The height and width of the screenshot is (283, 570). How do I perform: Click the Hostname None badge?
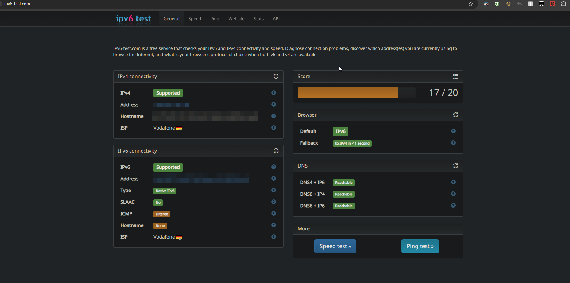pyautogui.click(x=160, y=226)
